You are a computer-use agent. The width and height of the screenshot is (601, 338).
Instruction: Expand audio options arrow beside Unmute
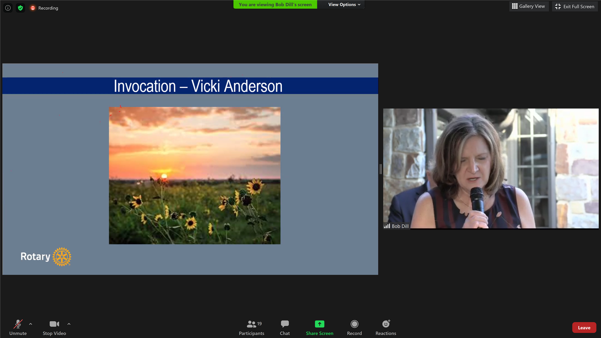point(31,324)
